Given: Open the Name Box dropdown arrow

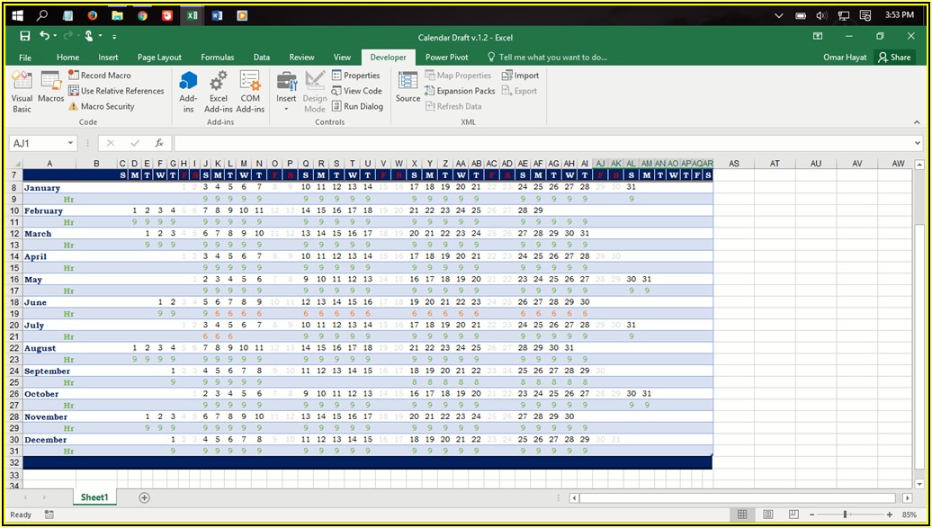Looking at the screenshot, I should (71, 143).
